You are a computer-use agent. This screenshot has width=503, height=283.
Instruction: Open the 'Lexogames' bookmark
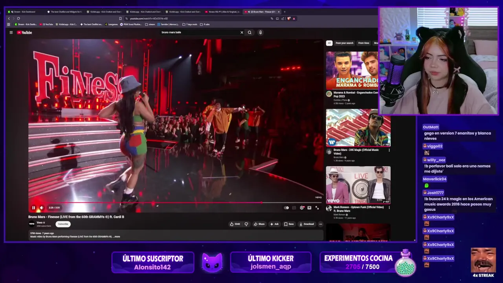(111, 24)
